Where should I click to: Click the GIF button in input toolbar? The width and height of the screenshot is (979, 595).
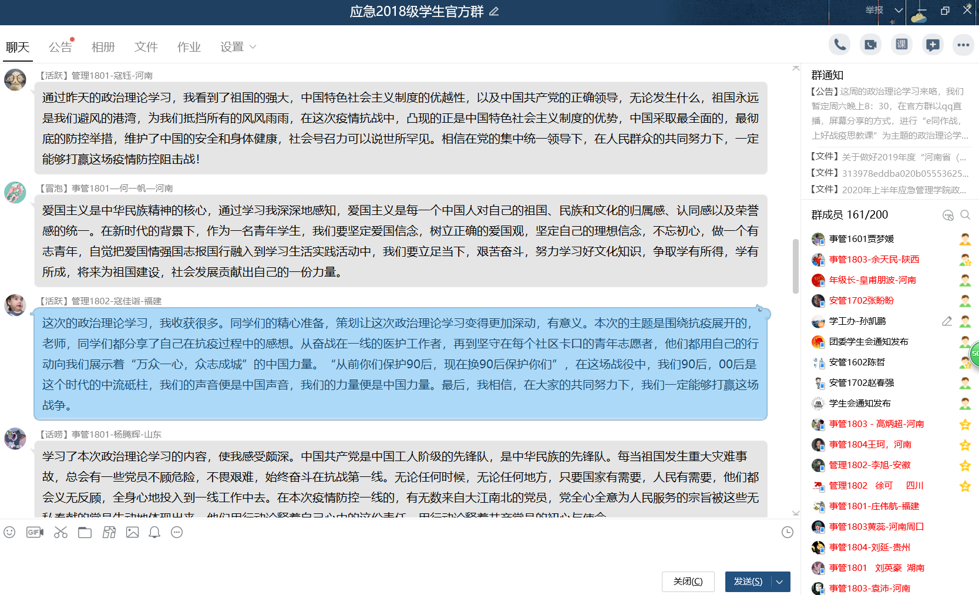[35, 532]
